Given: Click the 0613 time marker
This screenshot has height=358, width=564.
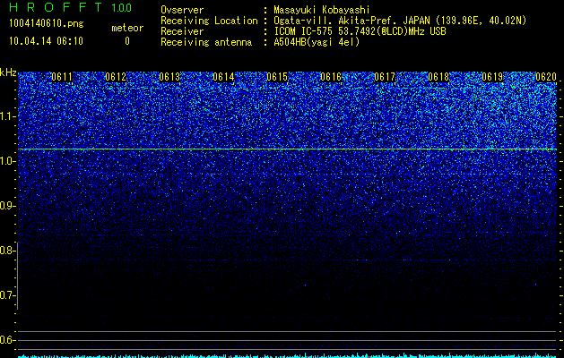Looking at the screenshot, I should tap(169, 77).
